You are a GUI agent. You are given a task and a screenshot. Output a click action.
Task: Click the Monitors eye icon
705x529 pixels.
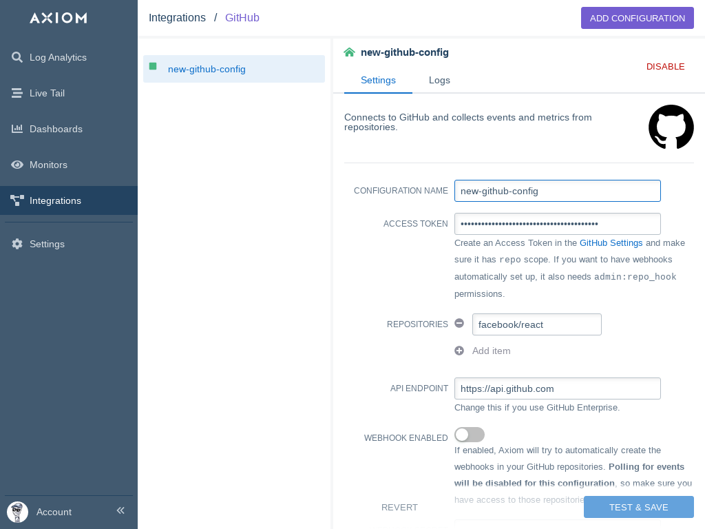(17, 165)
